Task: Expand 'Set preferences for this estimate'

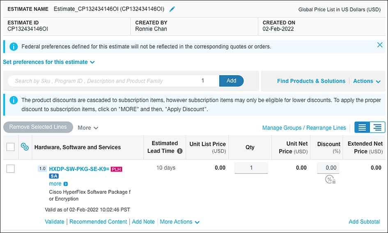Action: [x=48, y=62]
